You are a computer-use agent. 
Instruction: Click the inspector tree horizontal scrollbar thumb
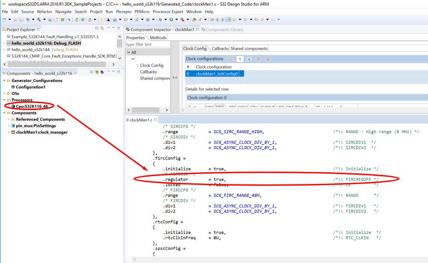pyautogui.click(x=146, y=110)
